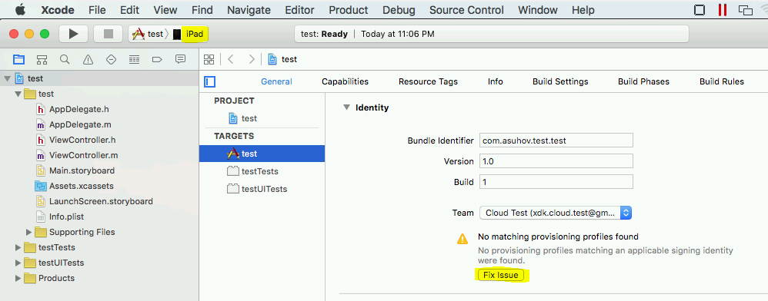
Task: Open the Symbol navigator
Action: pyautogui.click(x=42, y=60)
